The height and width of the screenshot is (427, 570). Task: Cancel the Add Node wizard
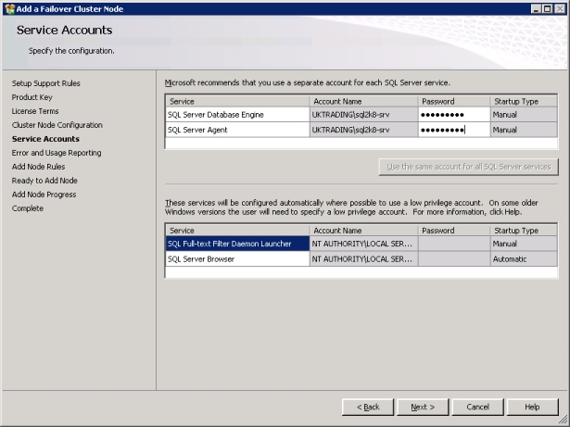pos(477,407)
